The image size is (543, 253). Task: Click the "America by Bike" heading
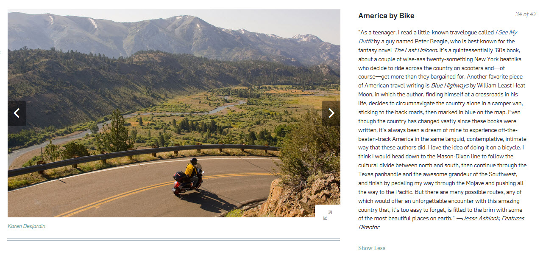click(386, 16)
